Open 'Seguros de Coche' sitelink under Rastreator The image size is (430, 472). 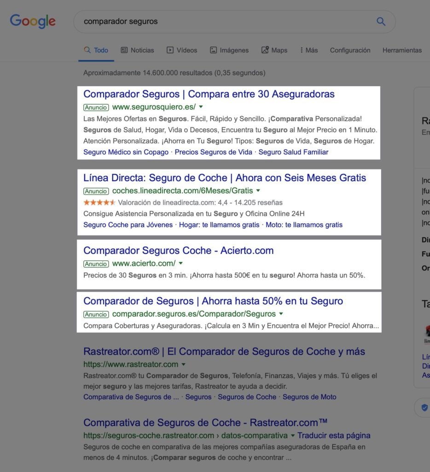[x=247, y=397]
